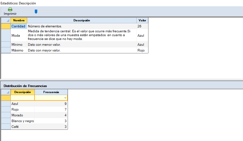Select the Moda row name cell
243x141 pixels.
(x=16, y=36)
